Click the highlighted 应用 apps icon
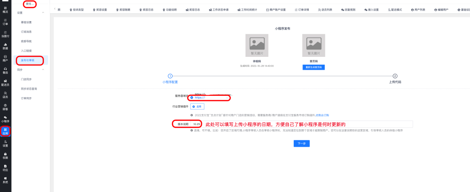The width and height of the screenshot is (470, 192). 5,131
